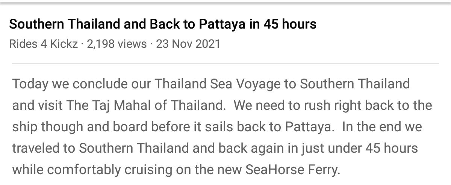
Task: Open the Rides 4 Kickz channel name
Action: coord(43,44)
